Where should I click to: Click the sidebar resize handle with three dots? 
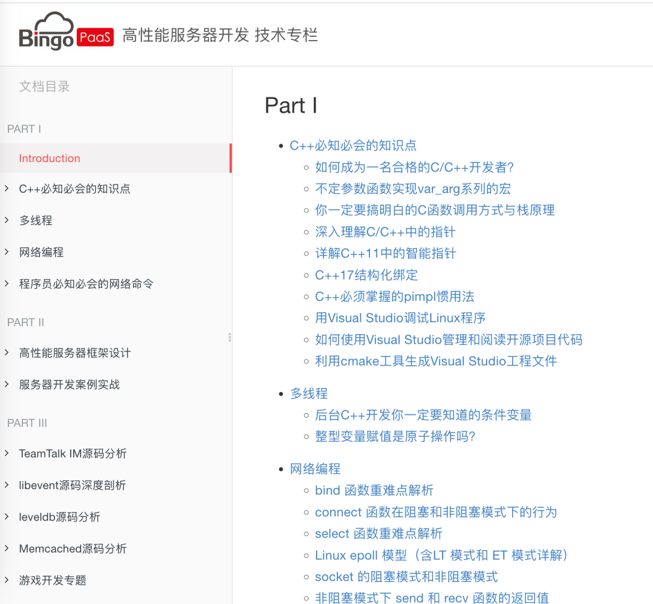(230, 336)
